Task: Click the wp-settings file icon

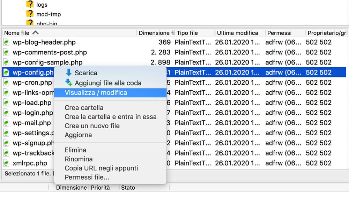Action: [6, 133]
